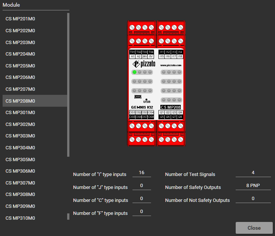Screen dimensions: 275x236
Task: Click the module list scrollbar
Action: tap(68, 84)
